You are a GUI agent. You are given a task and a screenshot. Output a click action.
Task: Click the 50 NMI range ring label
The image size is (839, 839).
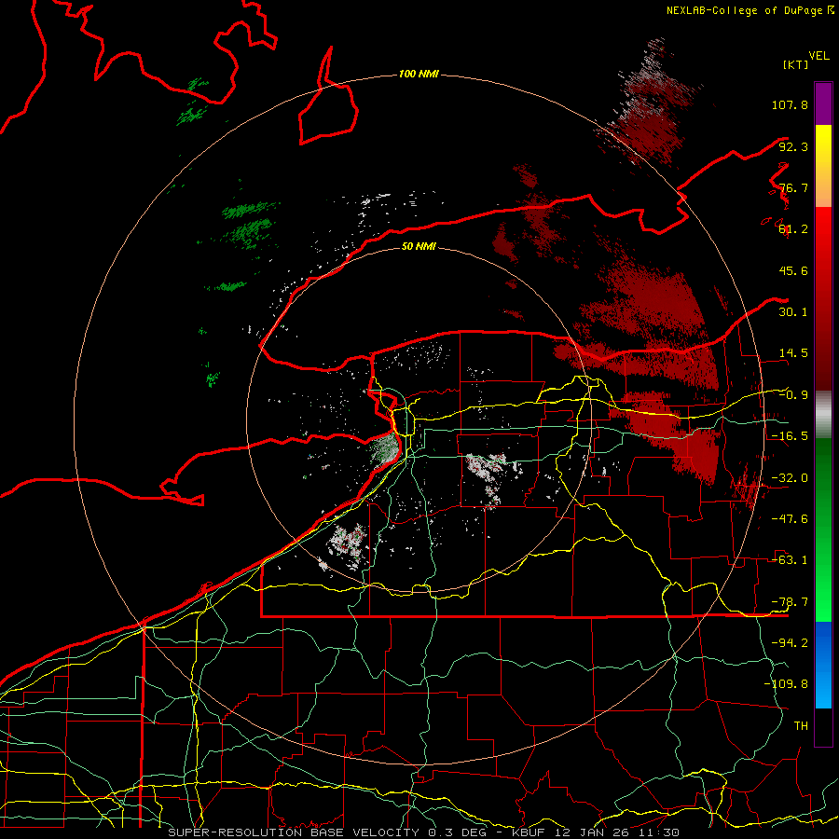tap(419, 246)
